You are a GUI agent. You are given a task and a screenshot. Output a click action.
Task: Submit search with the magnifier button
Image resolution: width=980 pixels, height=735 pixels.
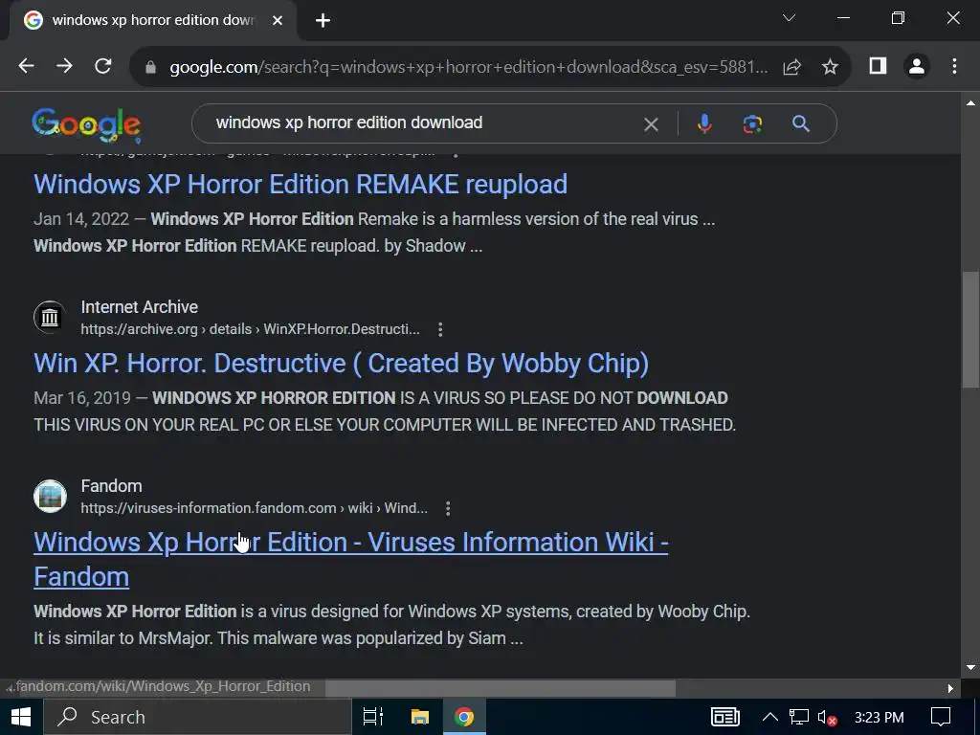(801, 123)
